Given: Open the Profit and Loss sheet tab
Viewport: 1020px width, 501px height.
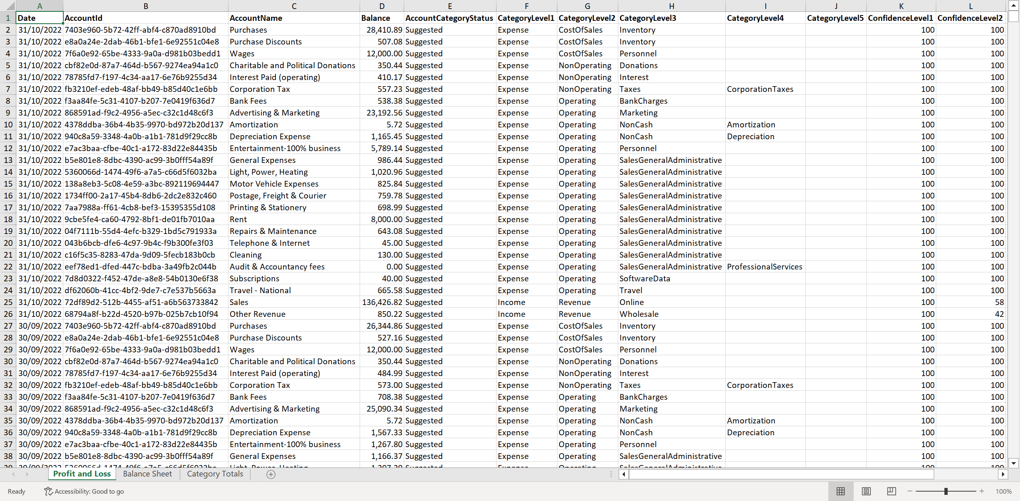Looking at the screenshot, I should pyautogui.click(x=82, y=474).
